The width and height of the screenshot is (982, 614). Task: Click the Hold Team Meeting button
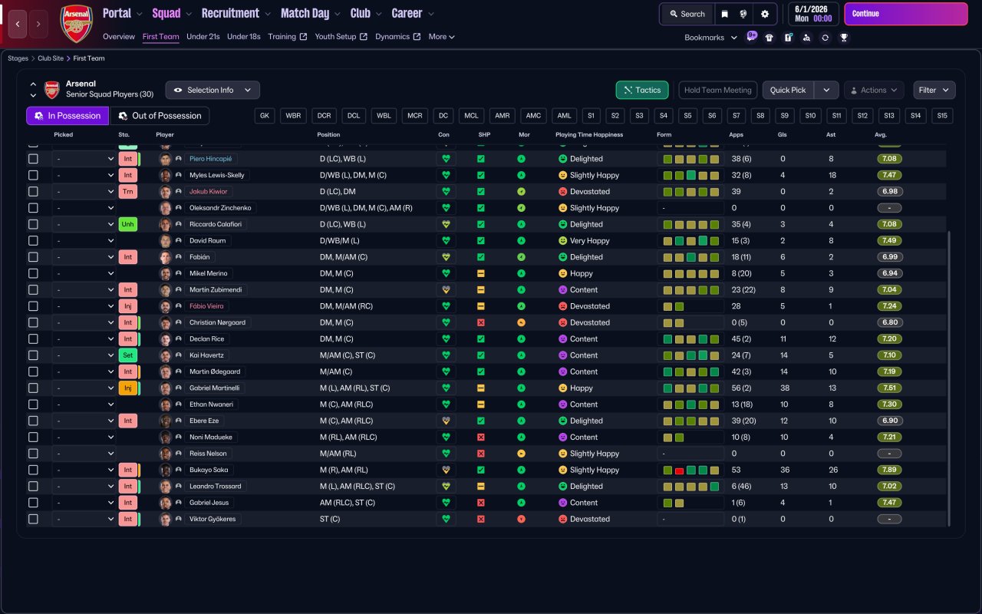tap(718, 90)
